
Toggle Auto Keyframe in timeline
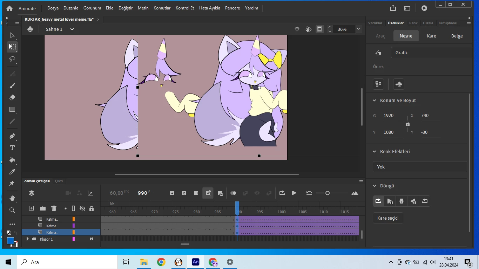pos(208,193)
